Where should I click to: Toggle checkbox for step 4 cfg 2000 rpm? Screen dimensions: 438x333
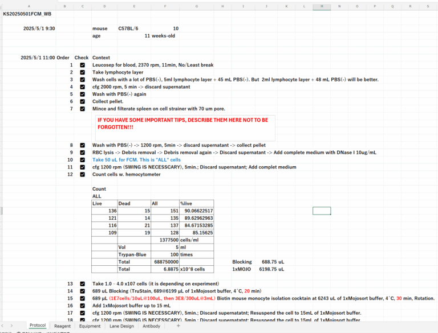82,87
